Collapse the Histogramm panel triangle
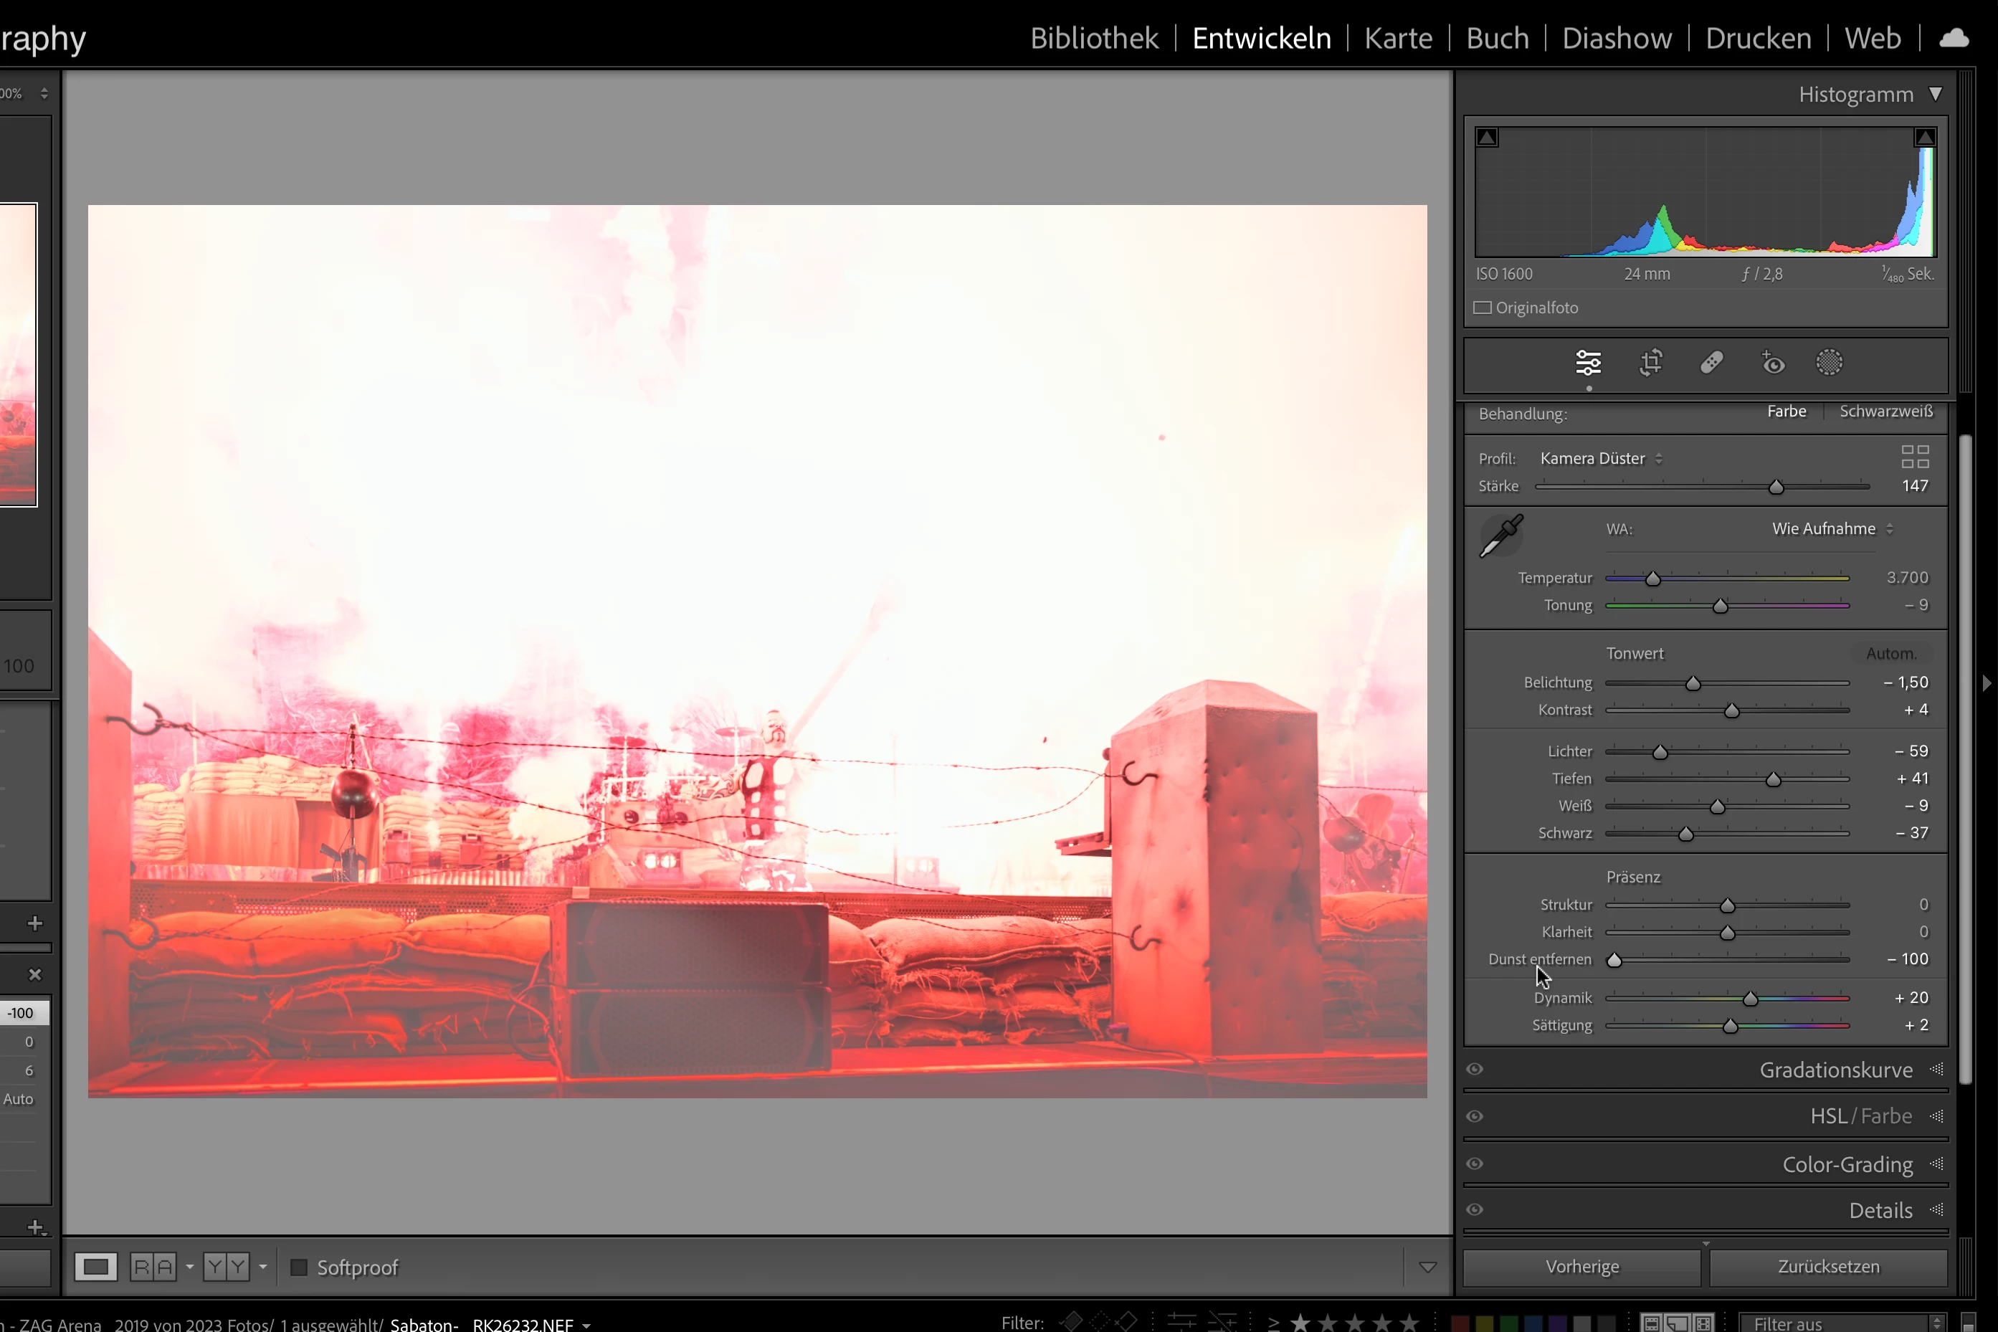1998x1332 pixels. tap(1935, 95)
